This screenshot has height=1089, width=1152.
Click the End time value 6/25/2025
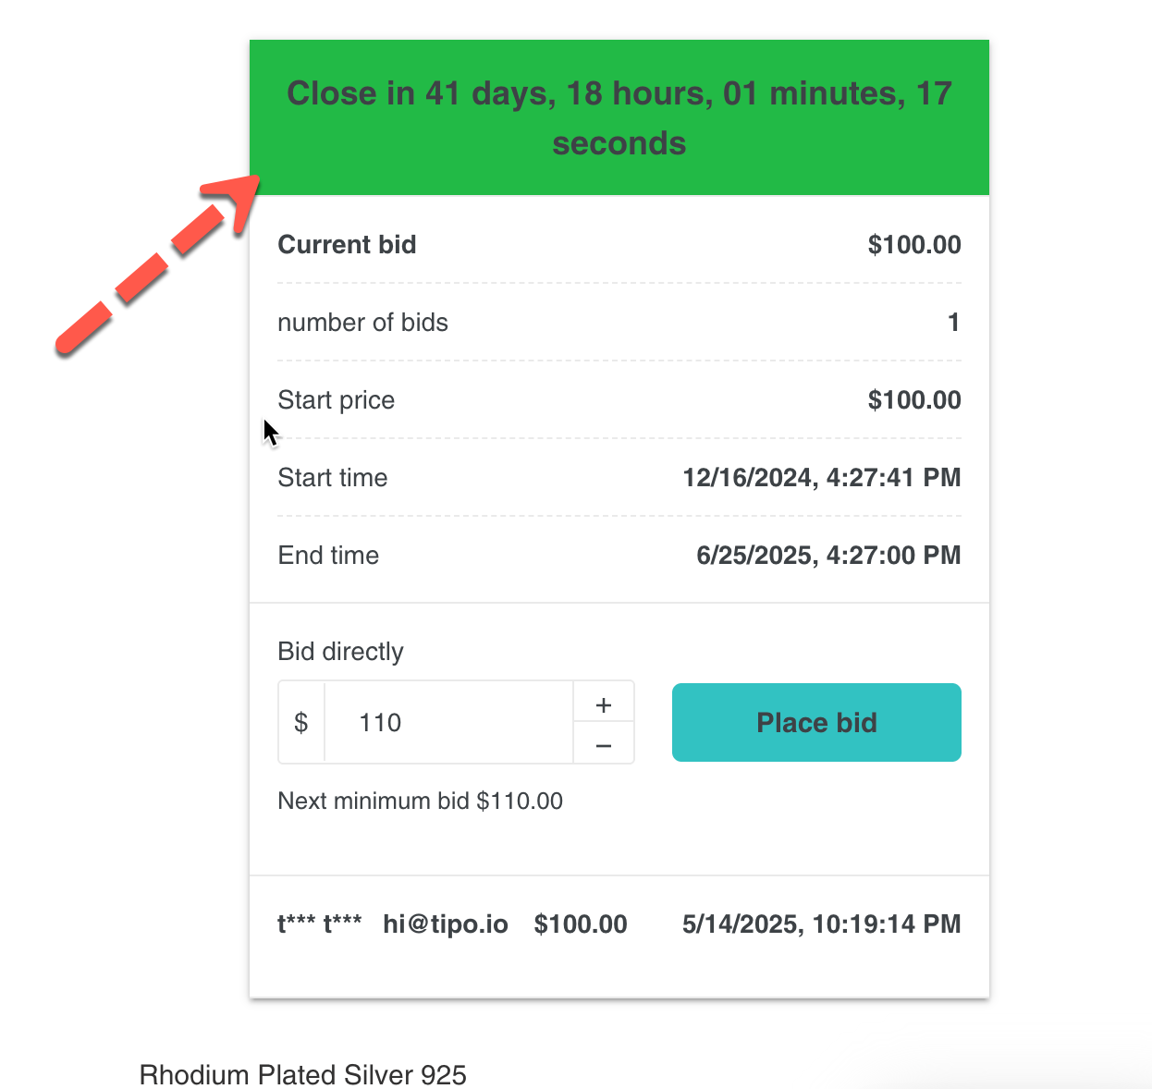coord(828,556)
